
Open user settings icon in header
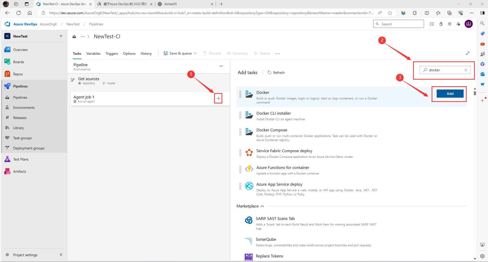click(458, 24)
